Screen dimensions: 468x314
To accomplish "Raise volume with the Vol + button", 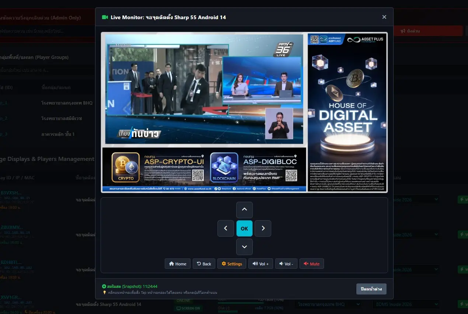I will click(261, 264).
